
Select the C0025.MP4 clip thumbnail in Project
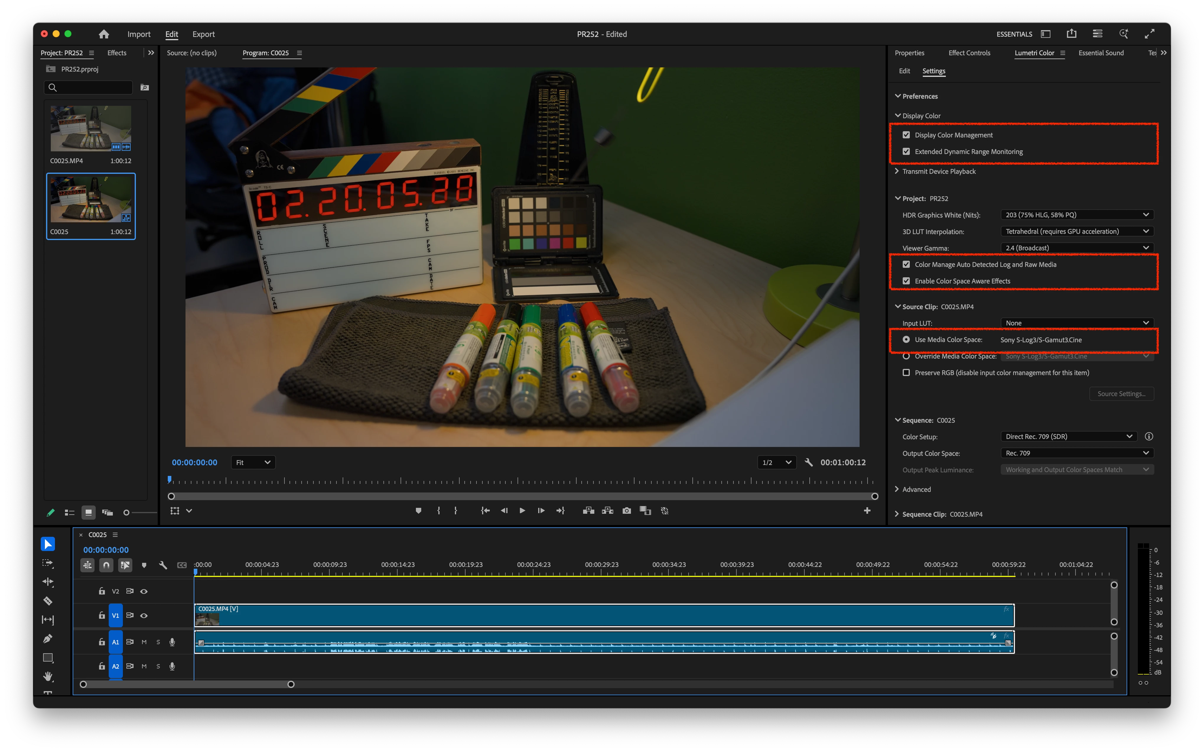click(x=91, y=128)
